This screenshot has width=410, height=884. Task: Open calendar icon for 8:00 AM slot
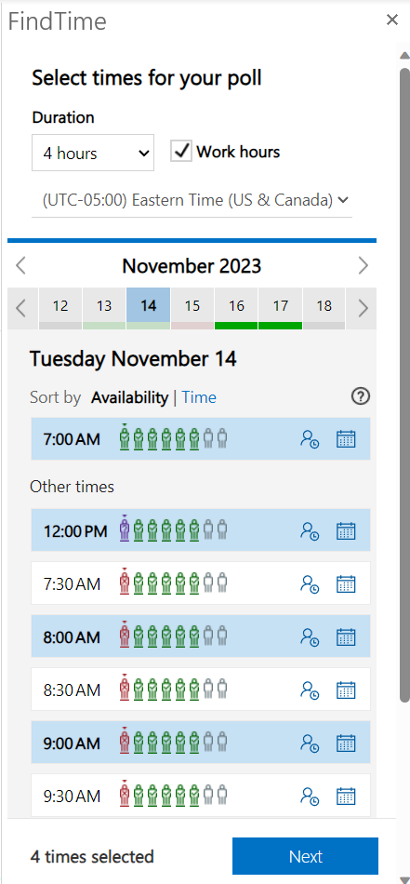tap(346, 636)
